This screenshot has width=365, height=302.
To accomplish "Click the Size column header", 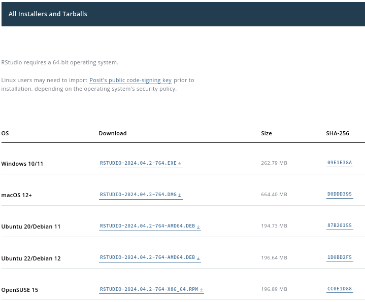I will pos(267,133).
